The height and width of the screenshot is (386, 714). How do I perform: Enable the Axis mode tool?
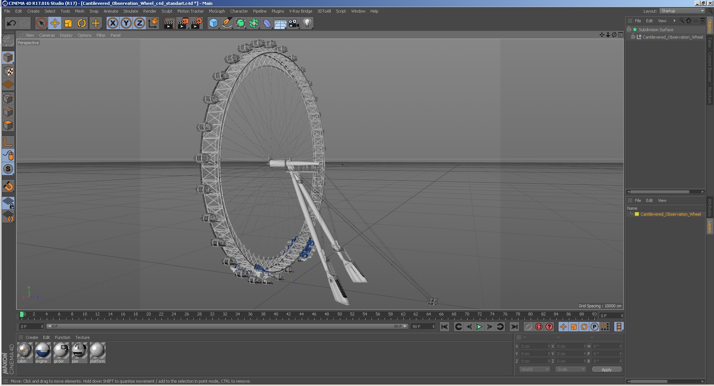[8, 142]
